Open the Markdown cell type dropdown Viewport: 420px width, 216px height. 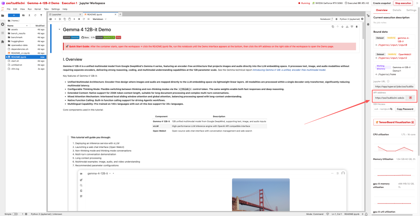click(100, 19)
